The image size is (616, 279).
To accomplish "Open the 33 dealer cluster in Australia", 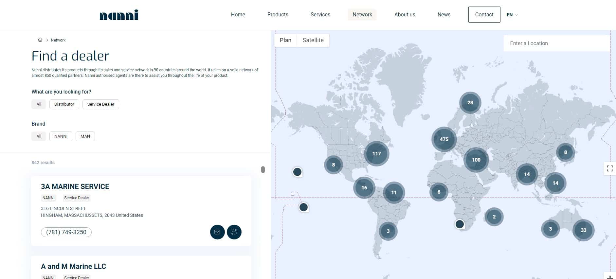I will [583, 230].
